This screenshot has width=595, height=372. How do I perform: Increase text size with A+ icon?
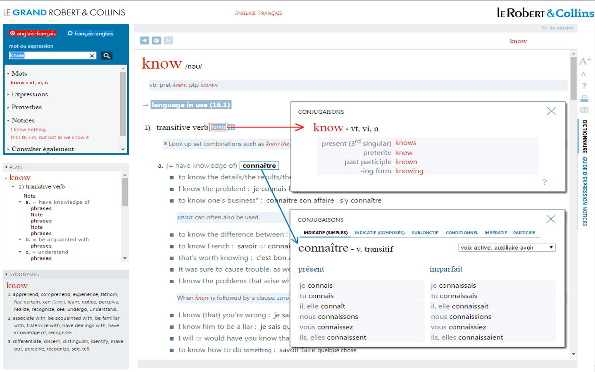pyautogui.click(x=585, y=62)
